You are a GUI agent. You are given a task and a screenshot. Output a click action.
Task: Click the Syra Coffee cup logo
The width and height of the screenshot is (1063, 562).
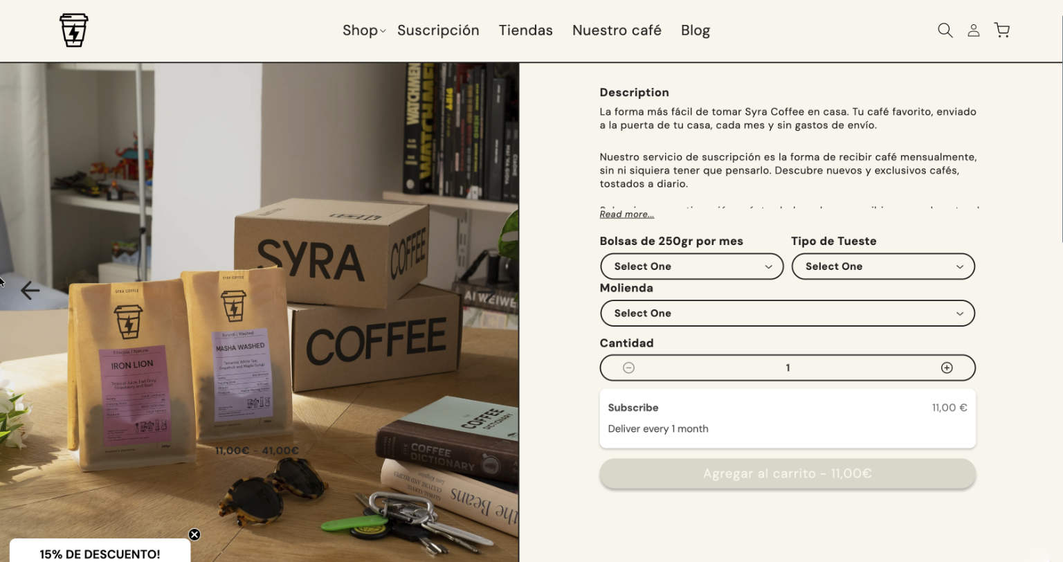[73, 30]
